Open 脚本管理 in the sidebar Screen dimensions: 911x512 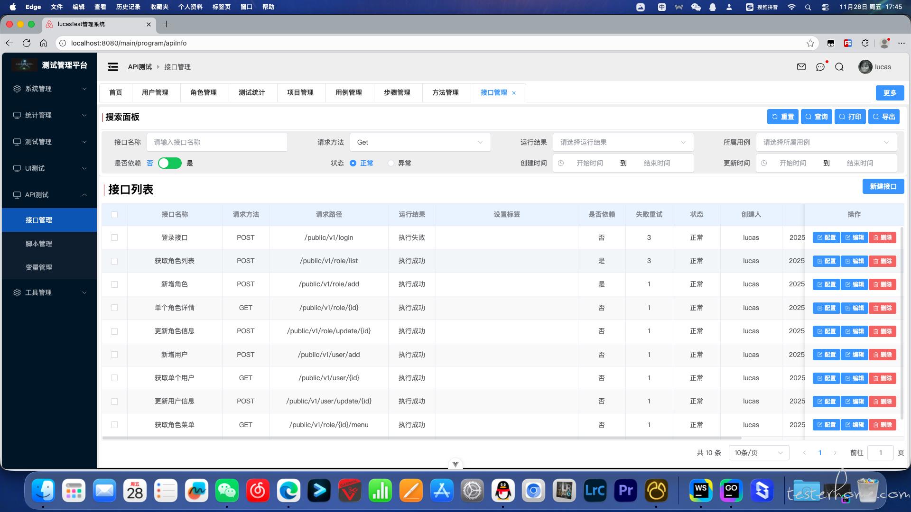pos(39,244)
